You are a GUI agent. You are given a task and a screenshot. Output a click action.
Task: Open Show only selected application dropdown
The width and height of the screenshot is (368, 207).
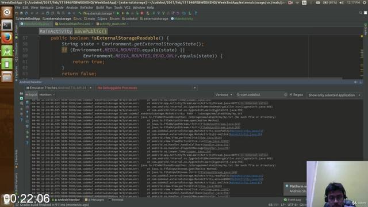335,95
